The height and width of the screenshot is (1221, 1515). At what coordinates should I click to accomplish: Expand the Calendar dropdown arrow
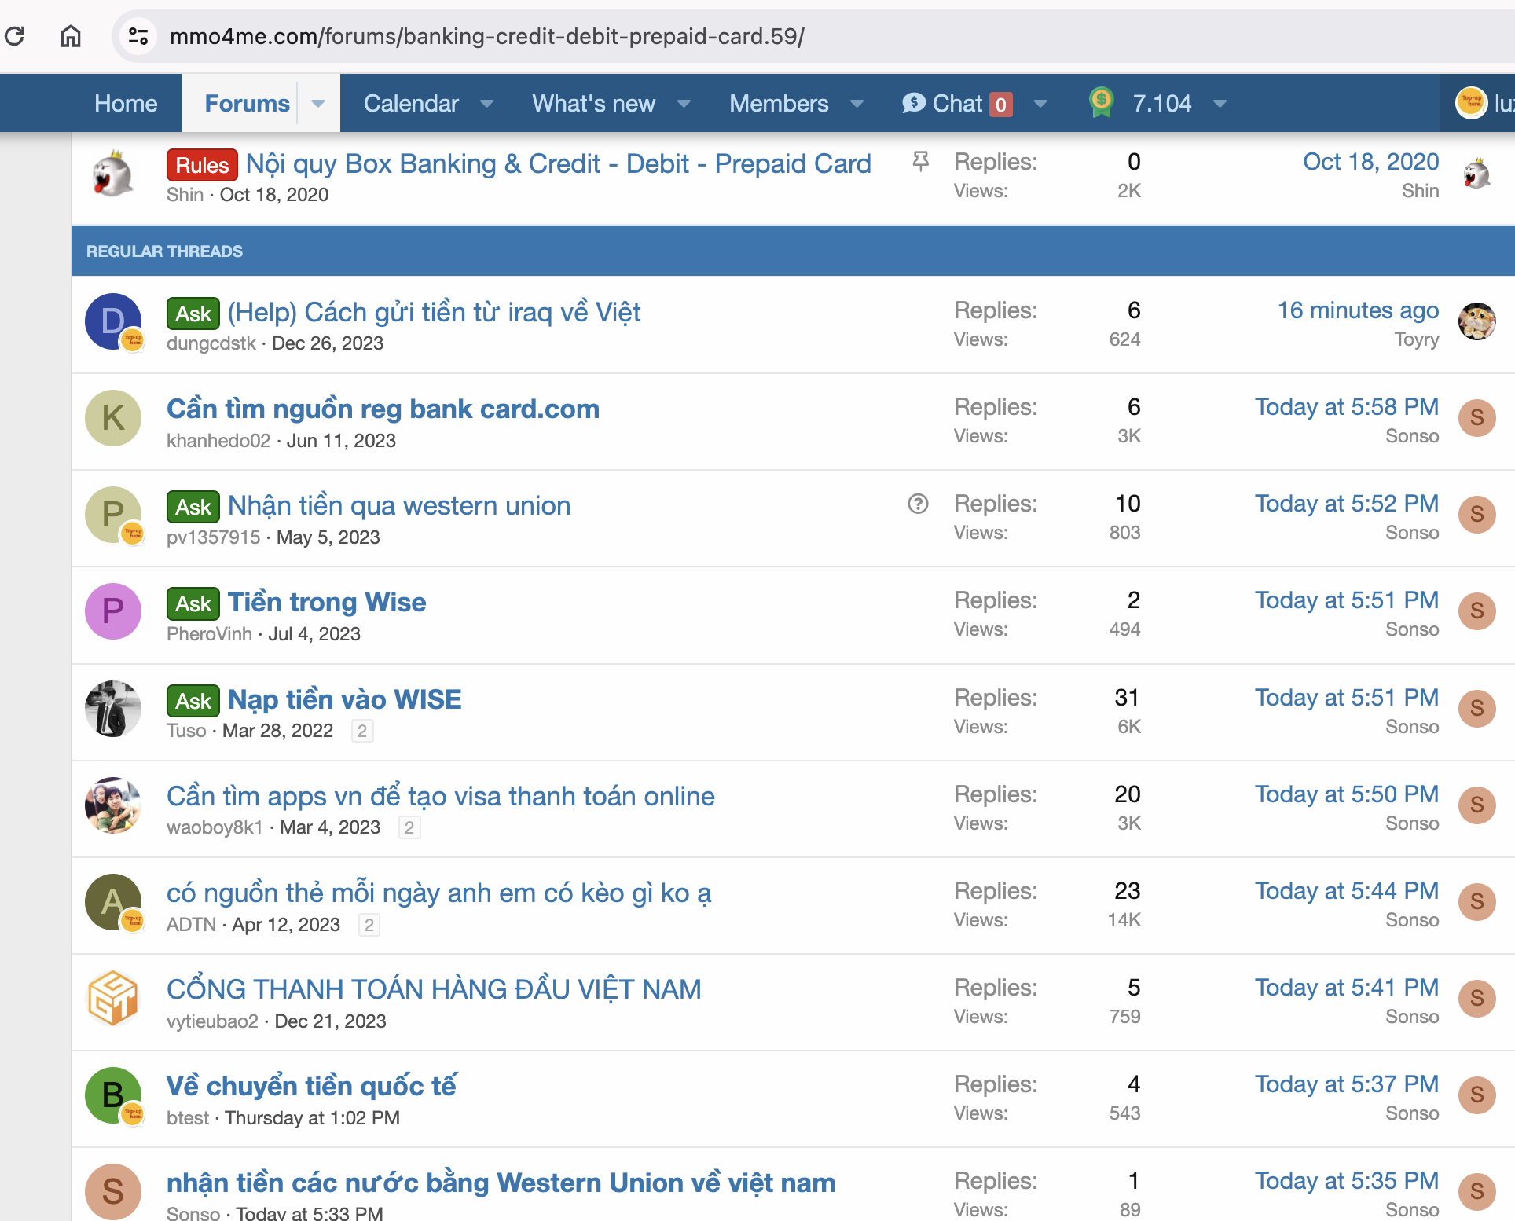(486, 103)
